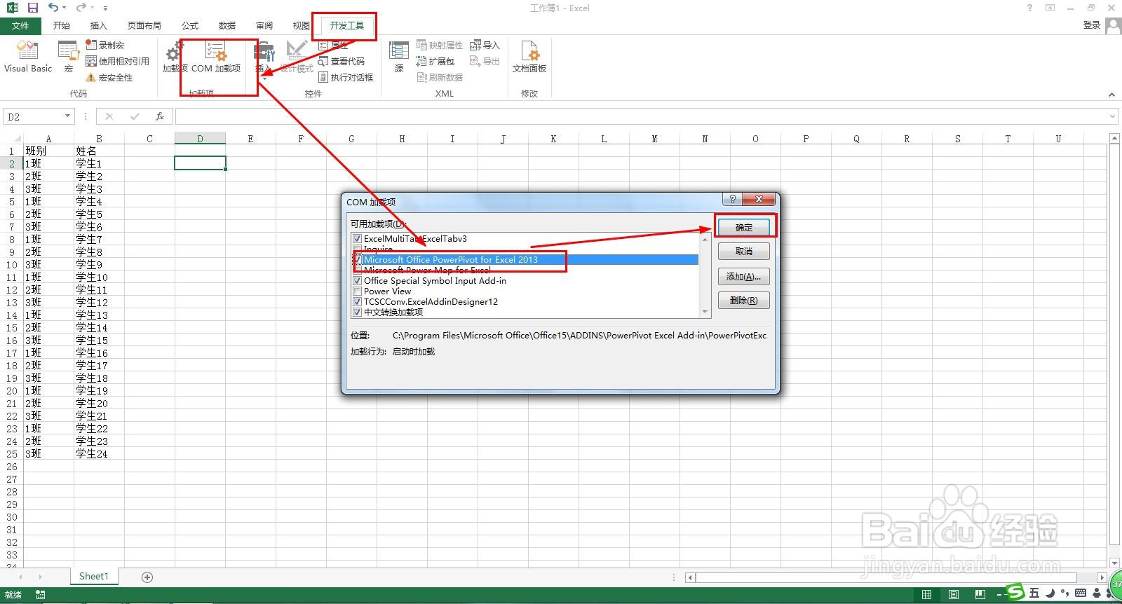
Task: Click the XML 扩展包 button
Action: [x=435, y=61]
